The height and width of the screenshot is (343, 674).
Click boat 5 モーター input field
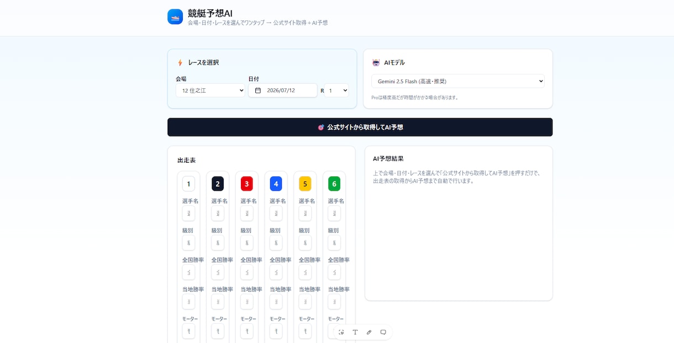point(305,331)
